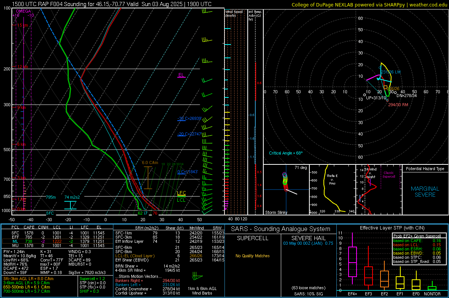
Task: Click the orange square marker on the hodograph
Action: (385, 87)
